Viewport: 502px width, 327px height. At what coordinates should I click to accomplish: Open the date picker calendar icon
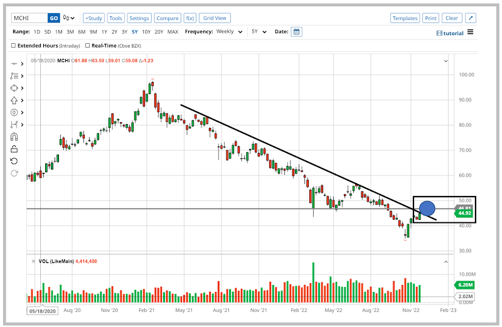(296, 32)
